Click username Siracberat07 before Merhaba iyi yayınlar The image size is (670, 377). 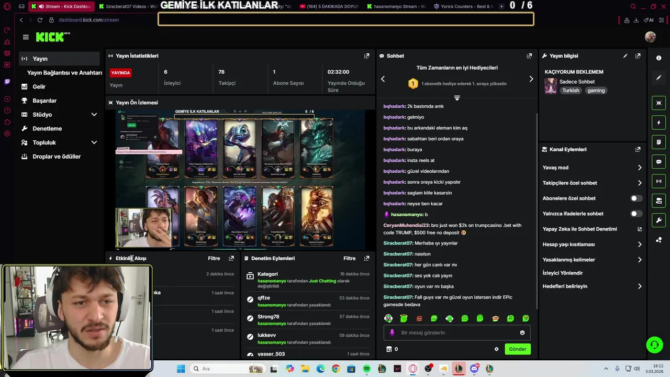click(x=398, y=243)
